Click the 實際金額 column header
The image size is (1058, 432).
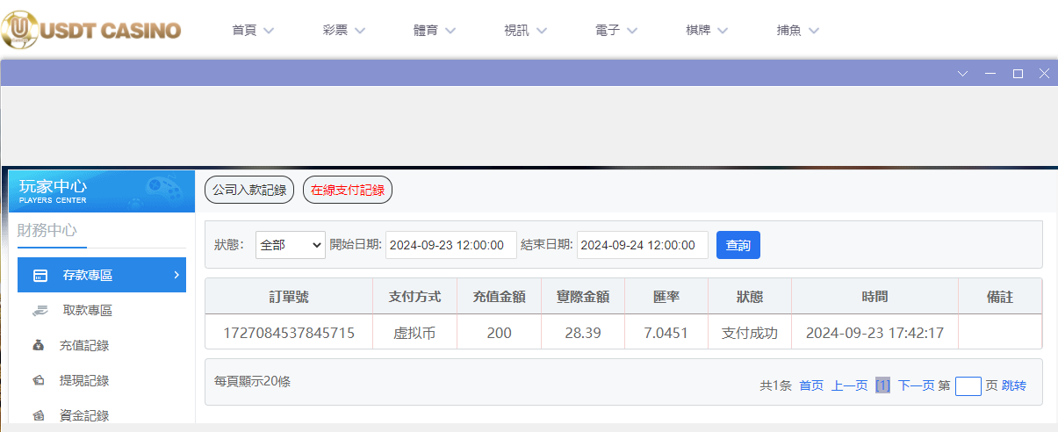click(x=583, y=297)
